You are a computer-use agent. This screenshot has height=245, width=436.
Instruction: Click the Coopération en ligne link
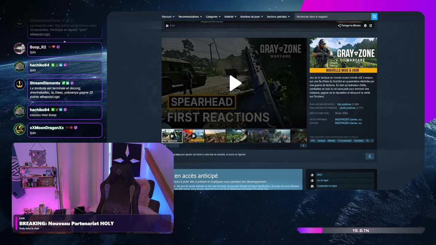tap(327, 186)
